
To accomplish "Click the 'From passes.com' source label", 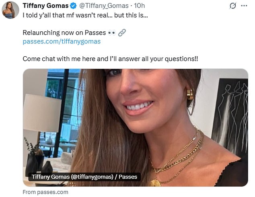I will (45, 192).
